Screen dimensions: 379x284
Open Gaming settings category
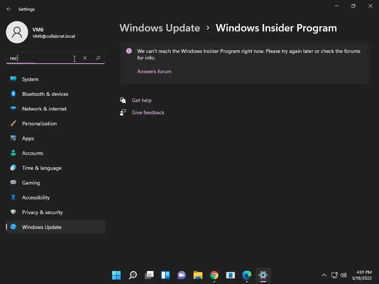click(56, 183)
